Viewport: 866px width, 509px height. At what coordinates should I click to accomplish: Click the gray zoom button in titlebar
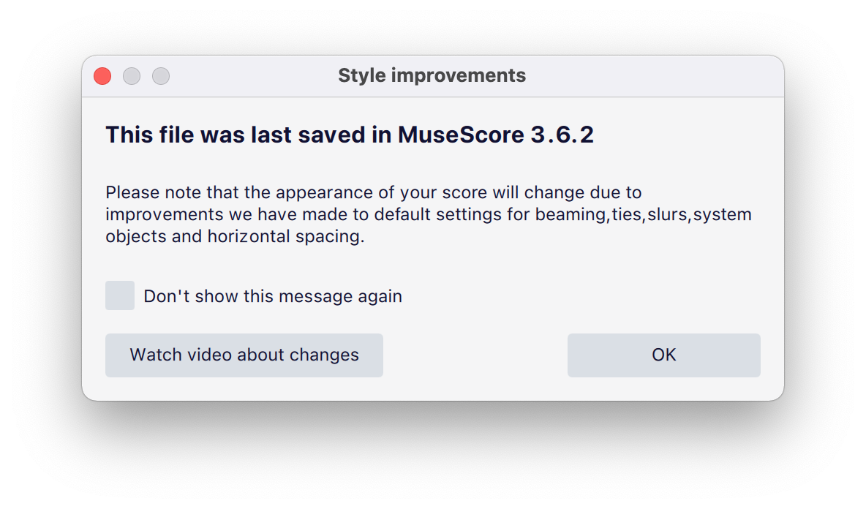pos(161,75)
